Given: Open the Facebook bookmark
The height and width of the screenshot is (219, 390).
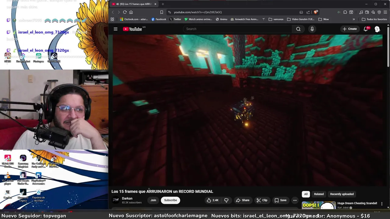Looking at the screenshot, I should (x=159, y=19).
